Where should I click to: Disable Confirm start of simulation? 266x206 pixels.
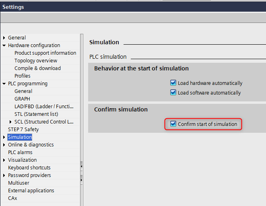[173, 124]
